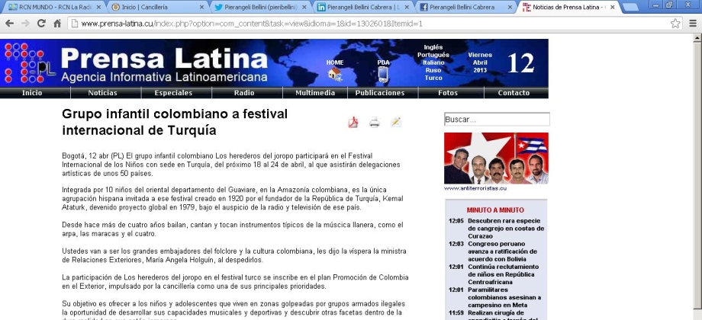This screenshot has width=702, height=320.
Task: Export the article as PDF icon
Action: click(353, 123)
